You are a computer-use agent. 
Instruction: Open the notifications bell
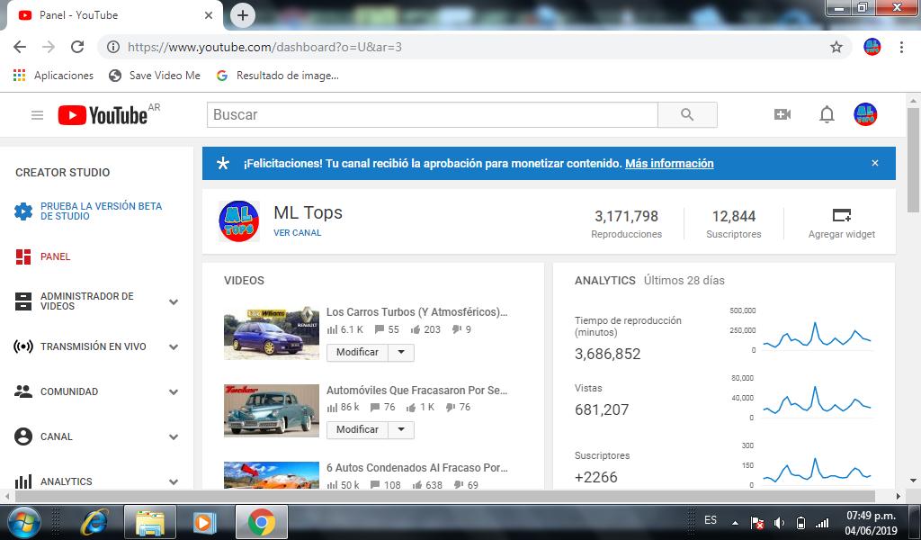[x=827, y=114]
